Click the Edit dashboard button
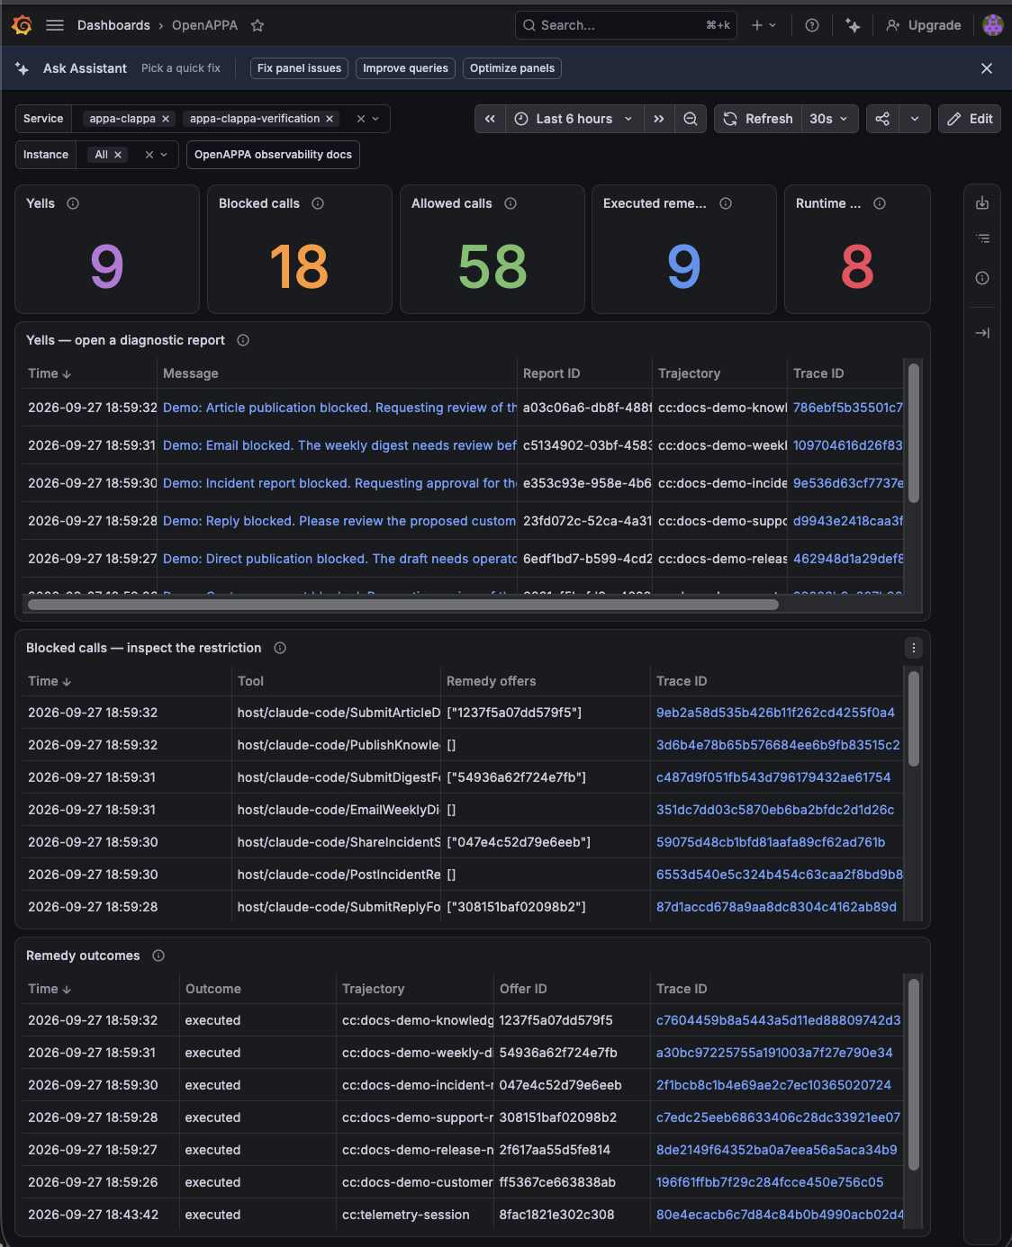The image size is (1012, 1247). click(x=970, y=119)
